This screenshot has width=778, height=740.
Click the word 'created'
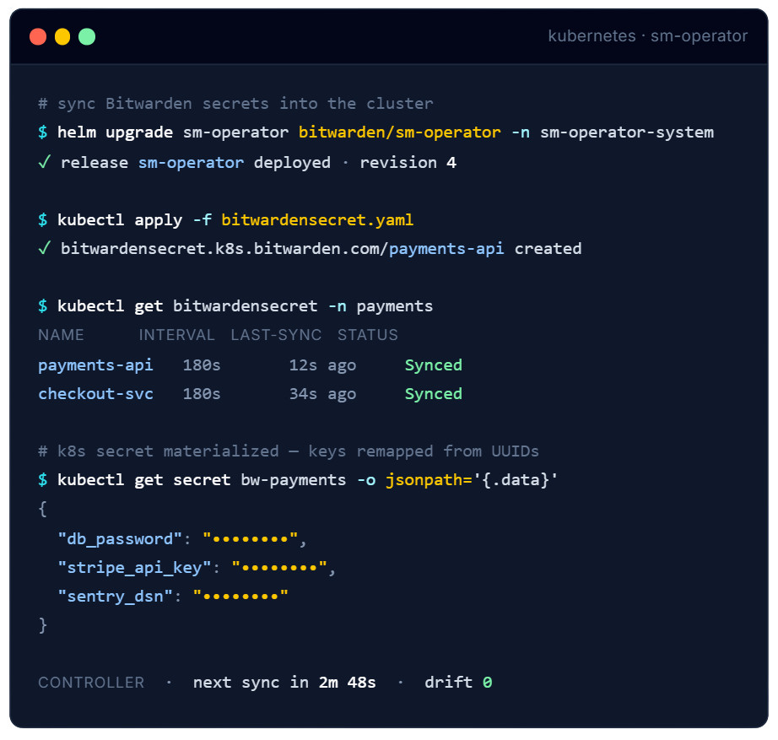(x=548, y=249)
